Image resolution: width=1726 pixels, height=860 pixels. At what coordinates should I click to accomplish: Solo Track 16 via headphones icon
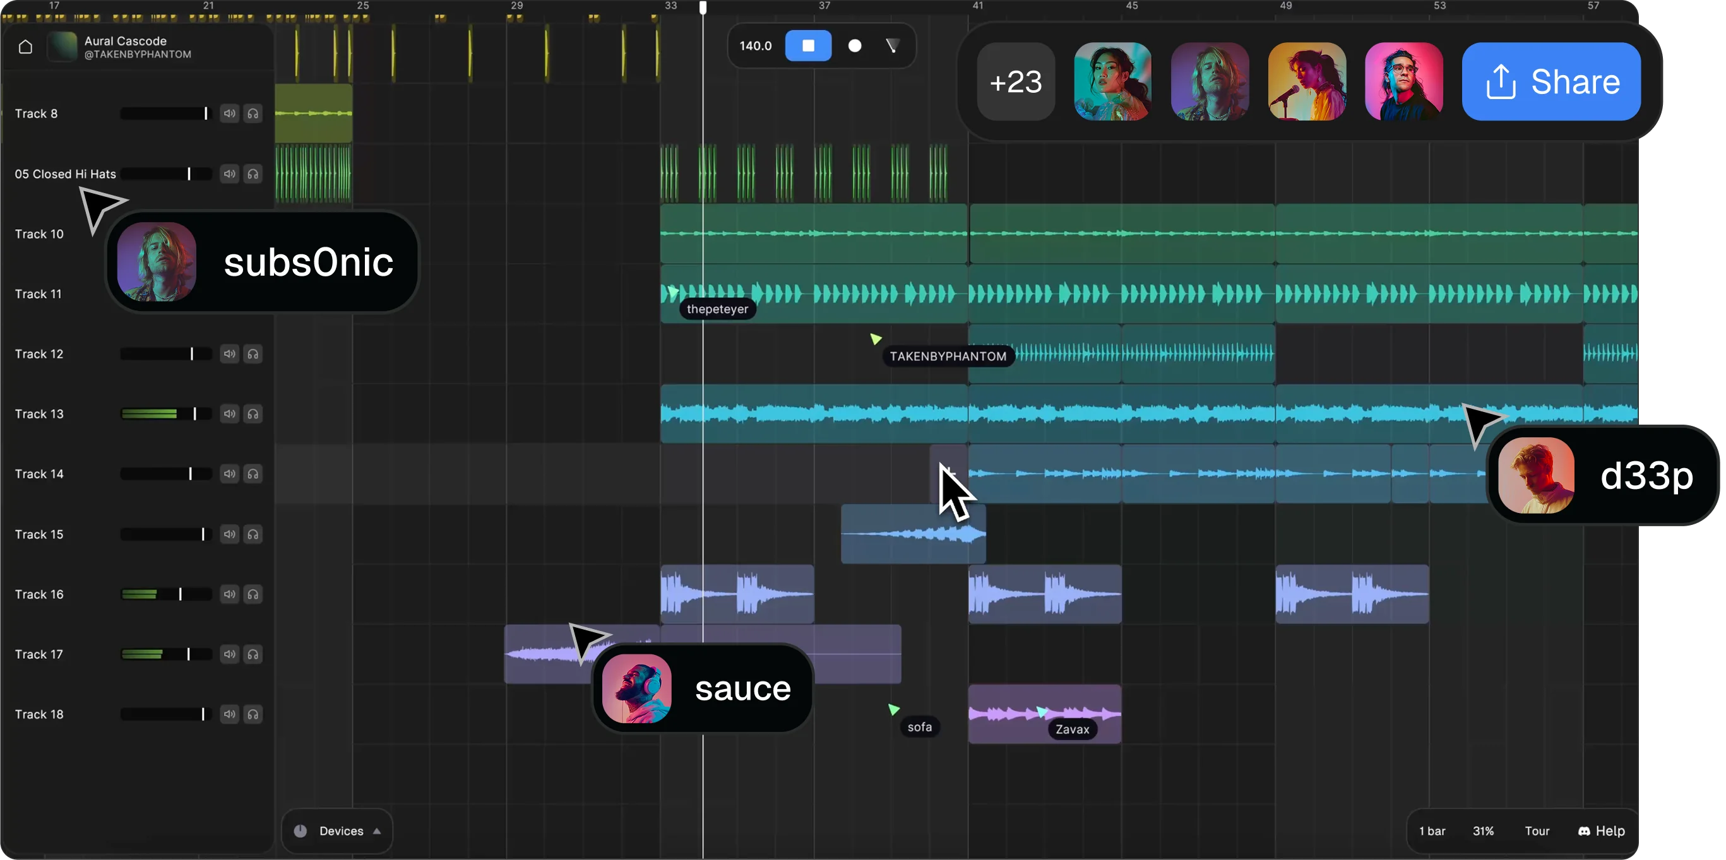[x=253, y=594]
